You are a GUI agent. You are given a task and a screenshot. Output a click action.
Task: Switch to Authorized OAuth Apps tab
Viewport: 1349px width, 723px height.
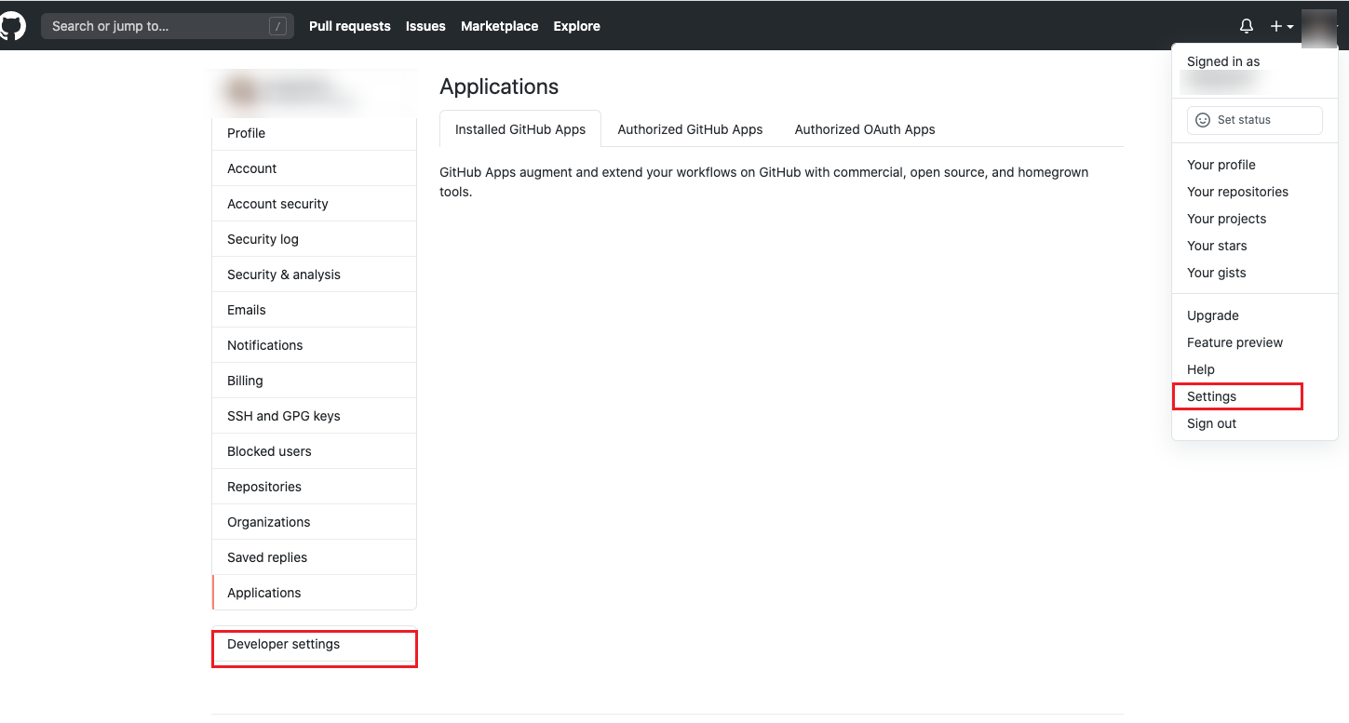point(864,129)
